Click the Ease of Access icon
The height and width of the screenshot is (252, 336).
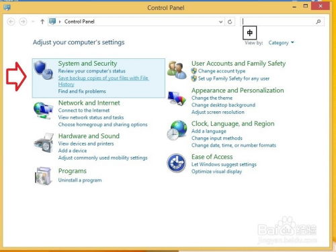coord(177,163)
